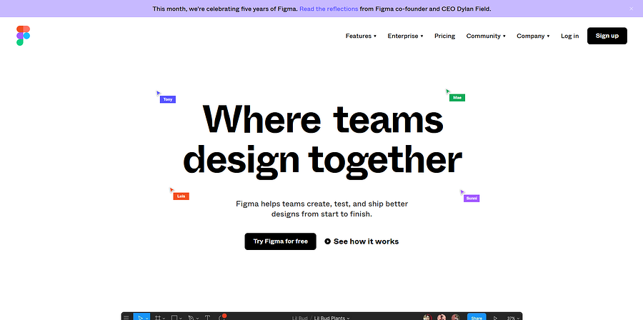Image resolution: width=643 pixels, height=320 pixels.
Task: Select the Move tool in the editor toolbar
Action: click(x=141, y=316)
